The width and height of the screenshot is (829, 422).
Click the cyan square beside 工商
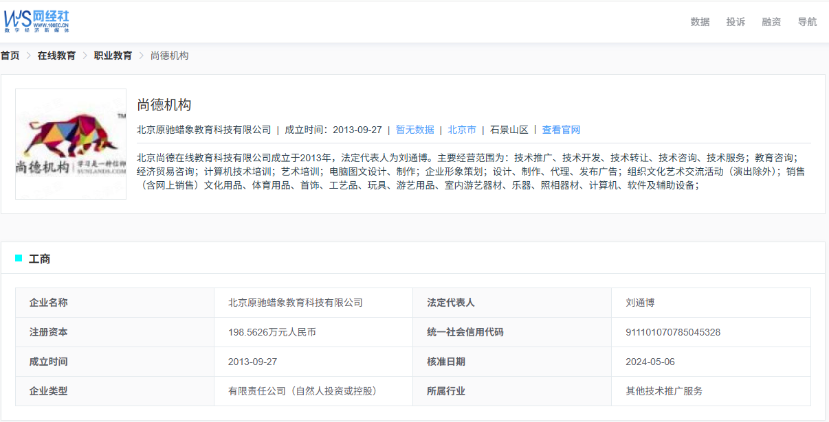19,258
